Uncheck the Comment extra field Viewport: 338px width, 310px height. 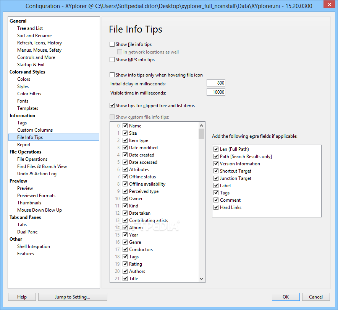coord(216,200)
